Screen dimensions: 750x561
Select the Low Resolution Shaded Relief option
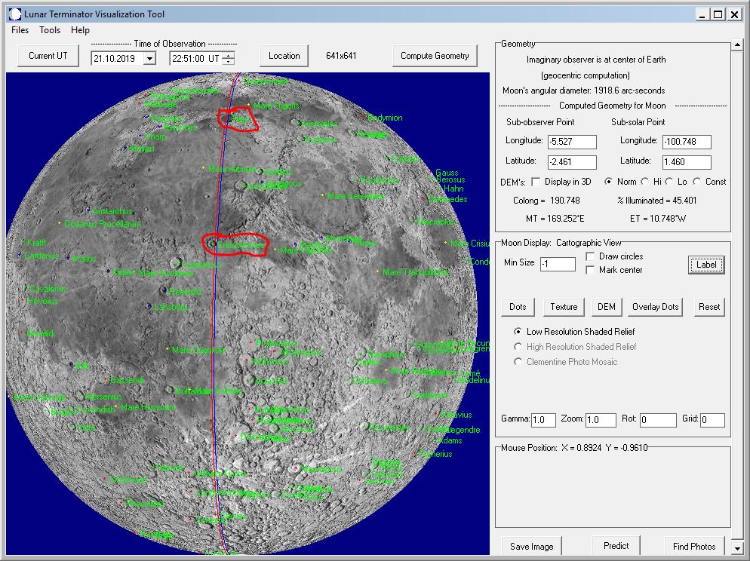click(518, 331)
